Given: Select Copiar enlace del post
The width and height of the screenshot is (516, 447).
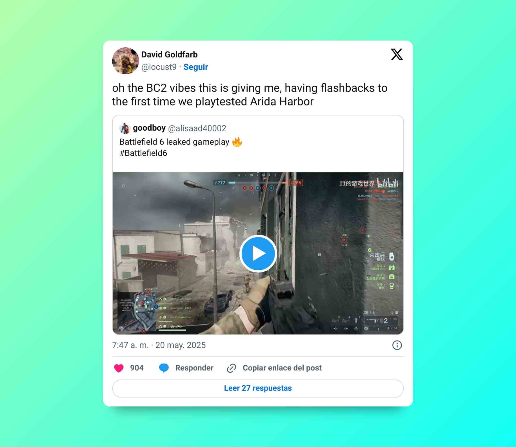Looking at the screenshot, I should tap(282, 368).
